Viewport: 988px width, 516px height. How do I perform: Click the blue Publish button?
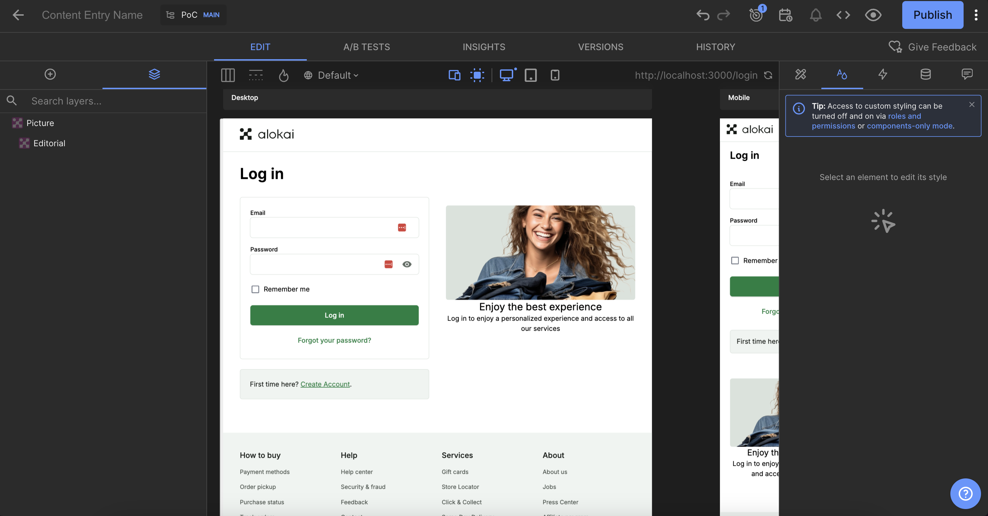[932, 15]
